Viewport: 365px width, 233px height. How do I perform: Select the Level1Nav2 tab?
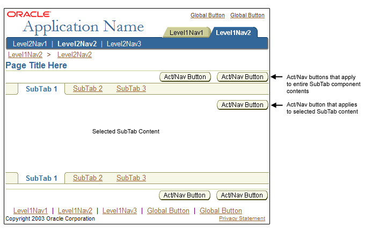click(233, 32)
